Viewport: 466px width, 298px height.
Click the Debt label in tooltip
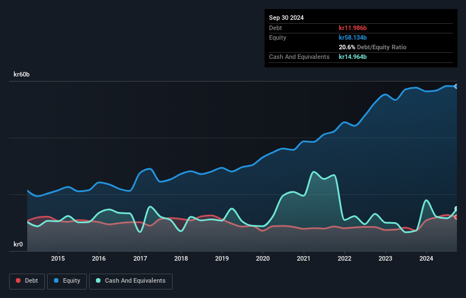pyautogui.click(x=275, y=28)
